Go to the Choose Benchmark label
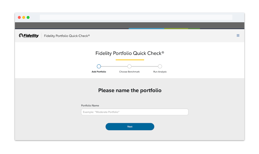This screenshot has height=154, width=259. tap(129, 72)
